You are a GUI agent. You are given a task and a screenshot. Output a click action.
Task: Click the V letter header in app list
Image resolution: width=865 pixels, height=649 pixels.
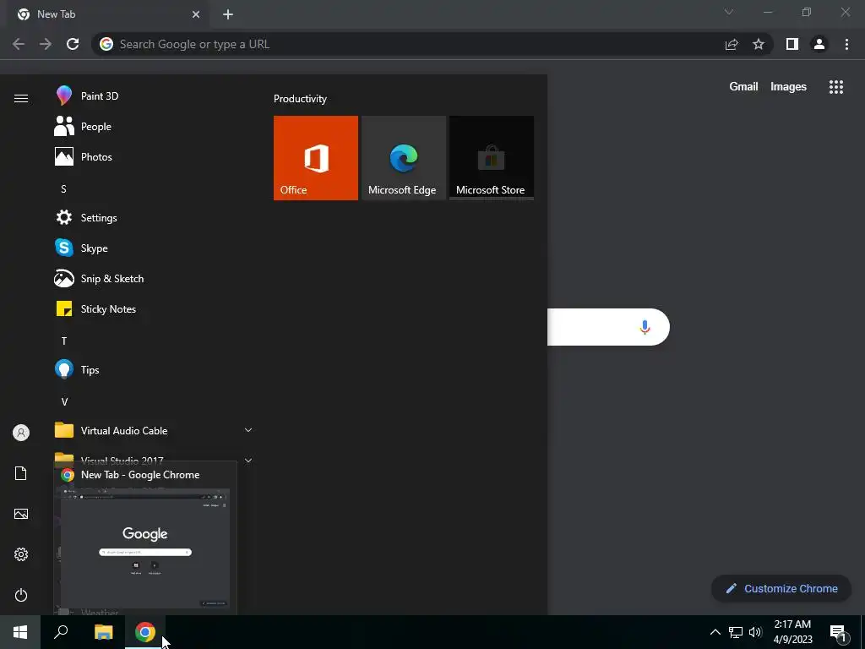64,401
